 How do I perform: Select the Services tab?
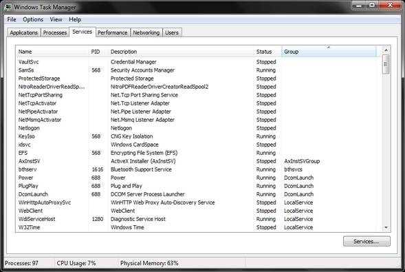tap(83, 32)
